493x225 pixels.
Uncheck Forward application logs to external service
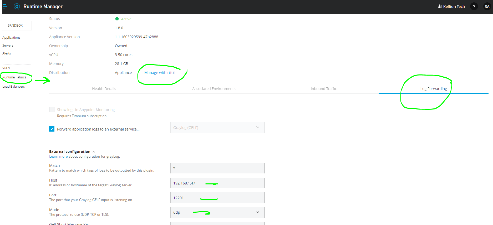pyautogui.click(x=52, y=129)
